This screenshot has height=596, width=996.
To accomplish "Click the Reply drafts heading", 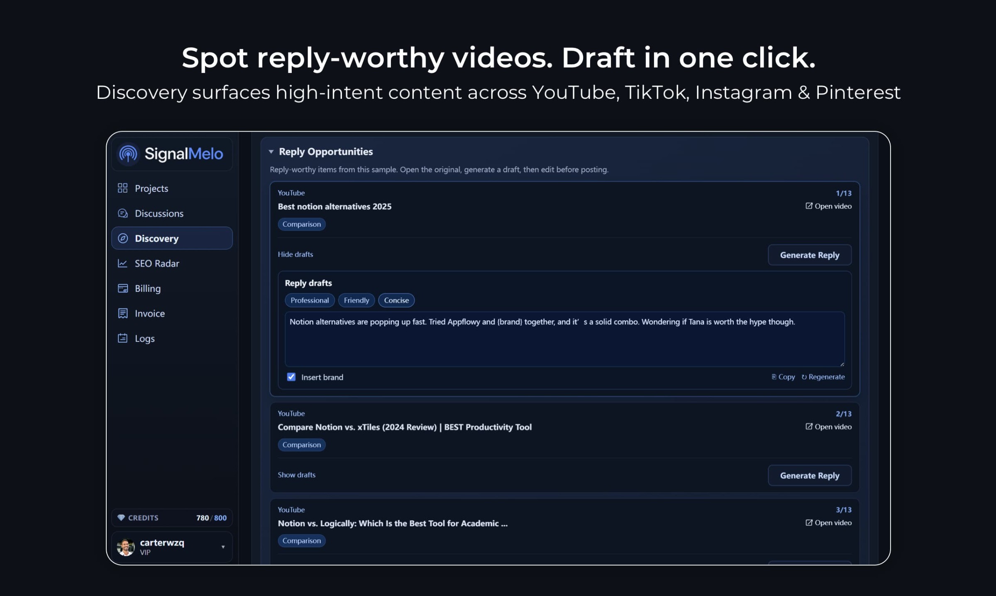I will coord(308,283).
